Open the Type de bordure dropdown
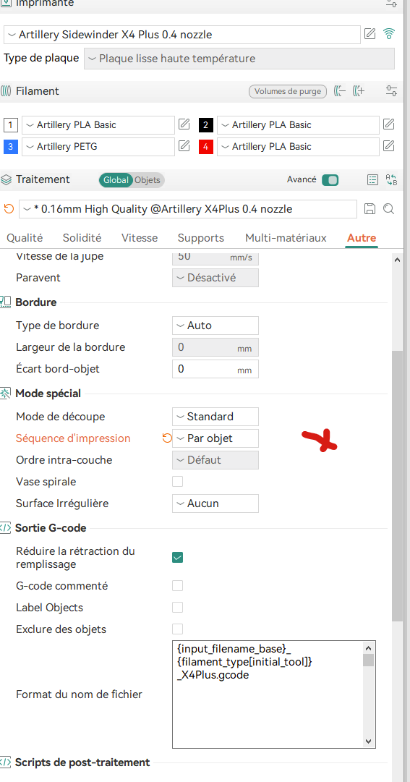Image resolution: width=410 pixels, height=782 pixels. pyautogui.click(x=215, y=326)
